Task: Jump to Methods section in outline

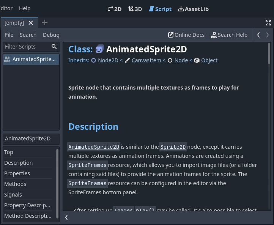Action: click(15, 184)
